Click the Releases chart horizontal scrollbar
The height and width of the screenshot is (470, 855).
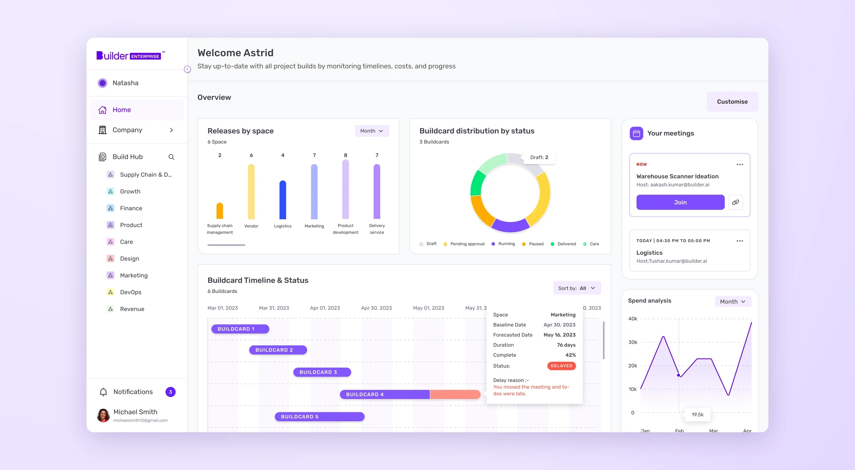click(226, 245)
